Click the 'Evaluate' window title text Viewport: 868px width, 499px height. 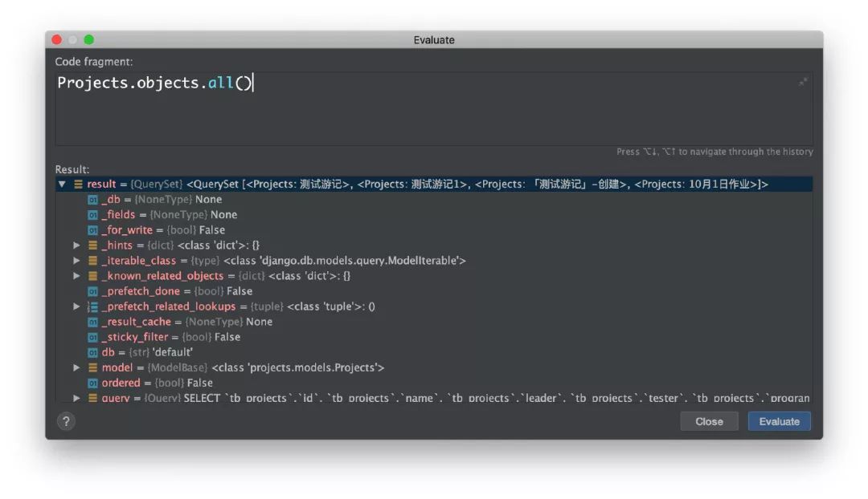(x=434, y=40)
